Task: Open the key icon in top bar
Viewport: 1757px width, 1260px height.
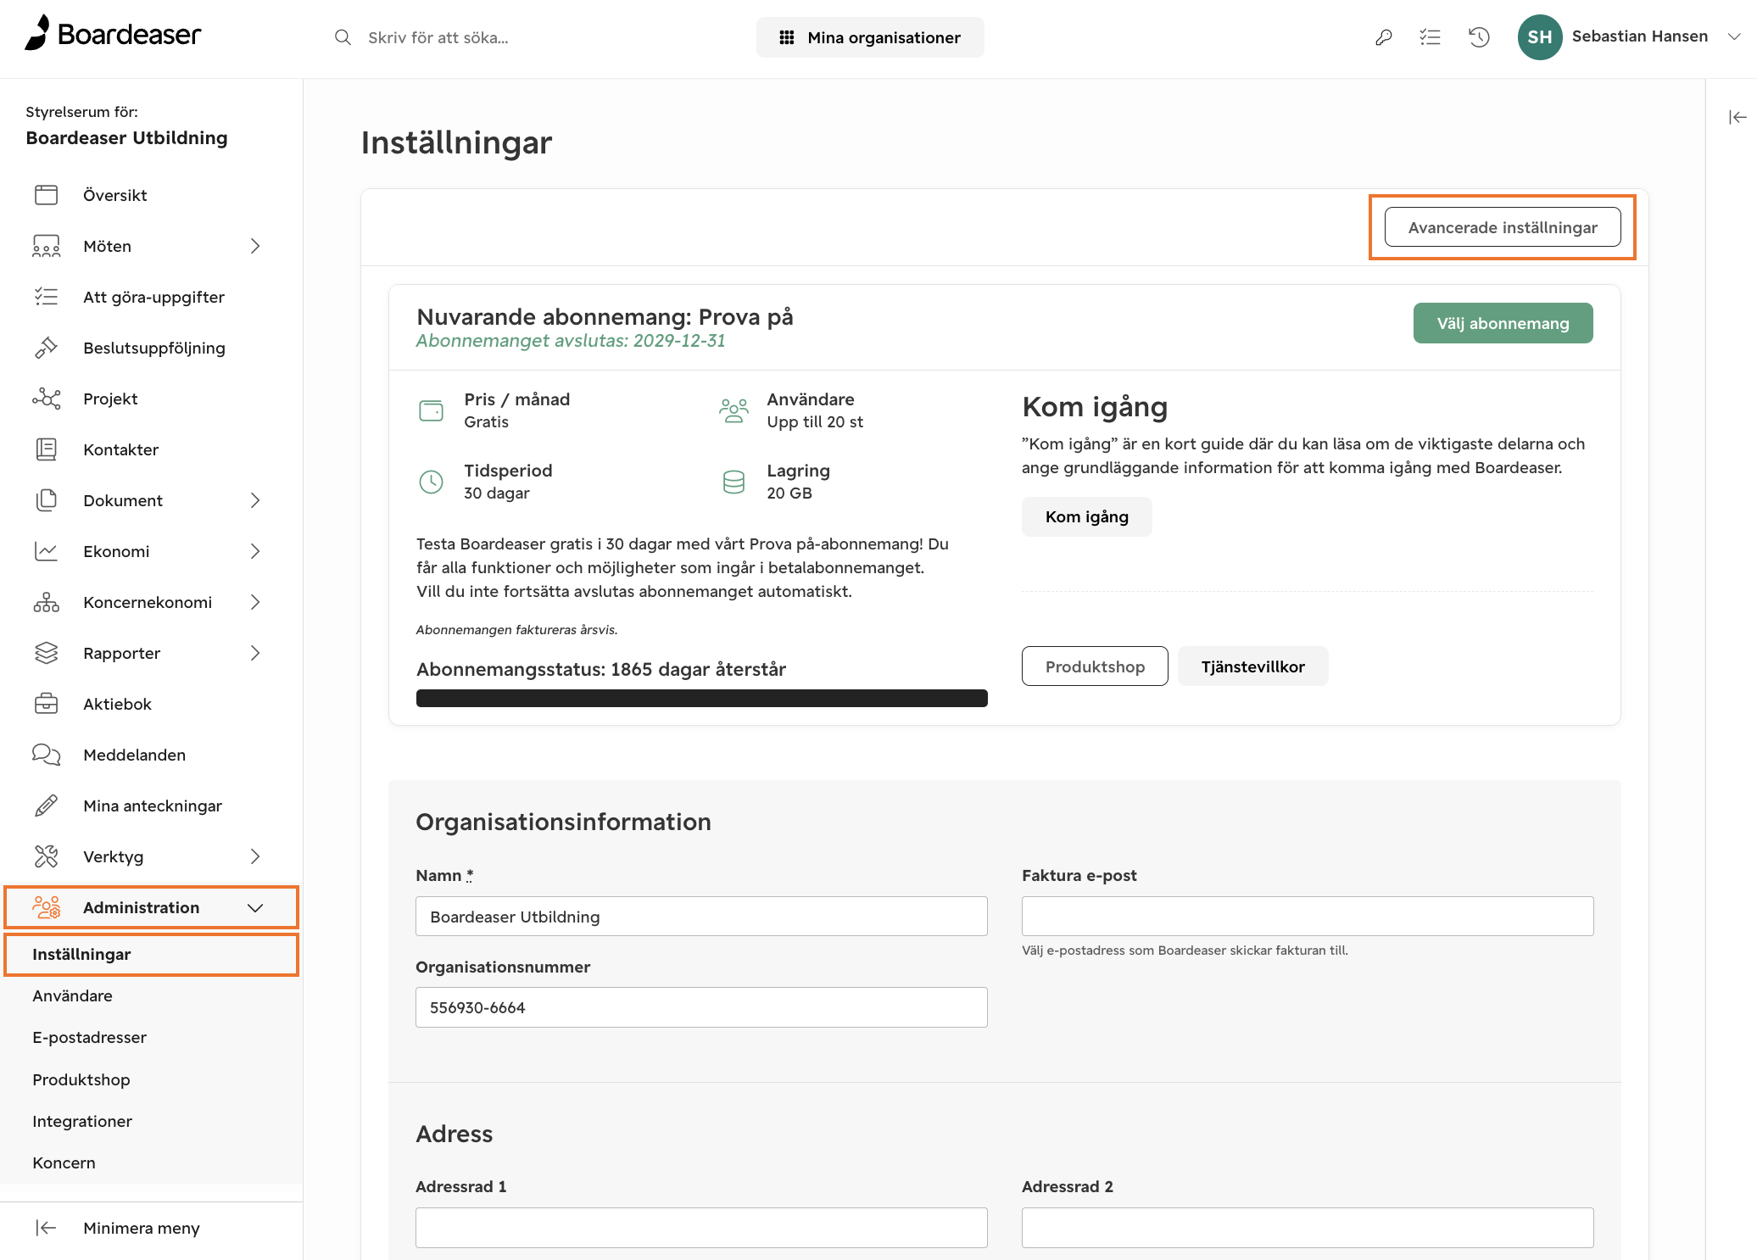Action: click(x=1383, y=37)
